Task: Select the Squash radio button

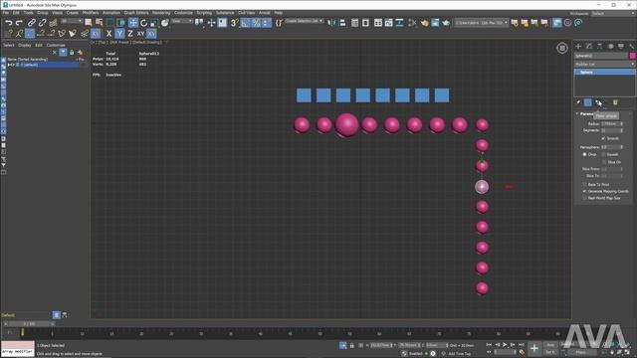Action: tap(603, 155)
